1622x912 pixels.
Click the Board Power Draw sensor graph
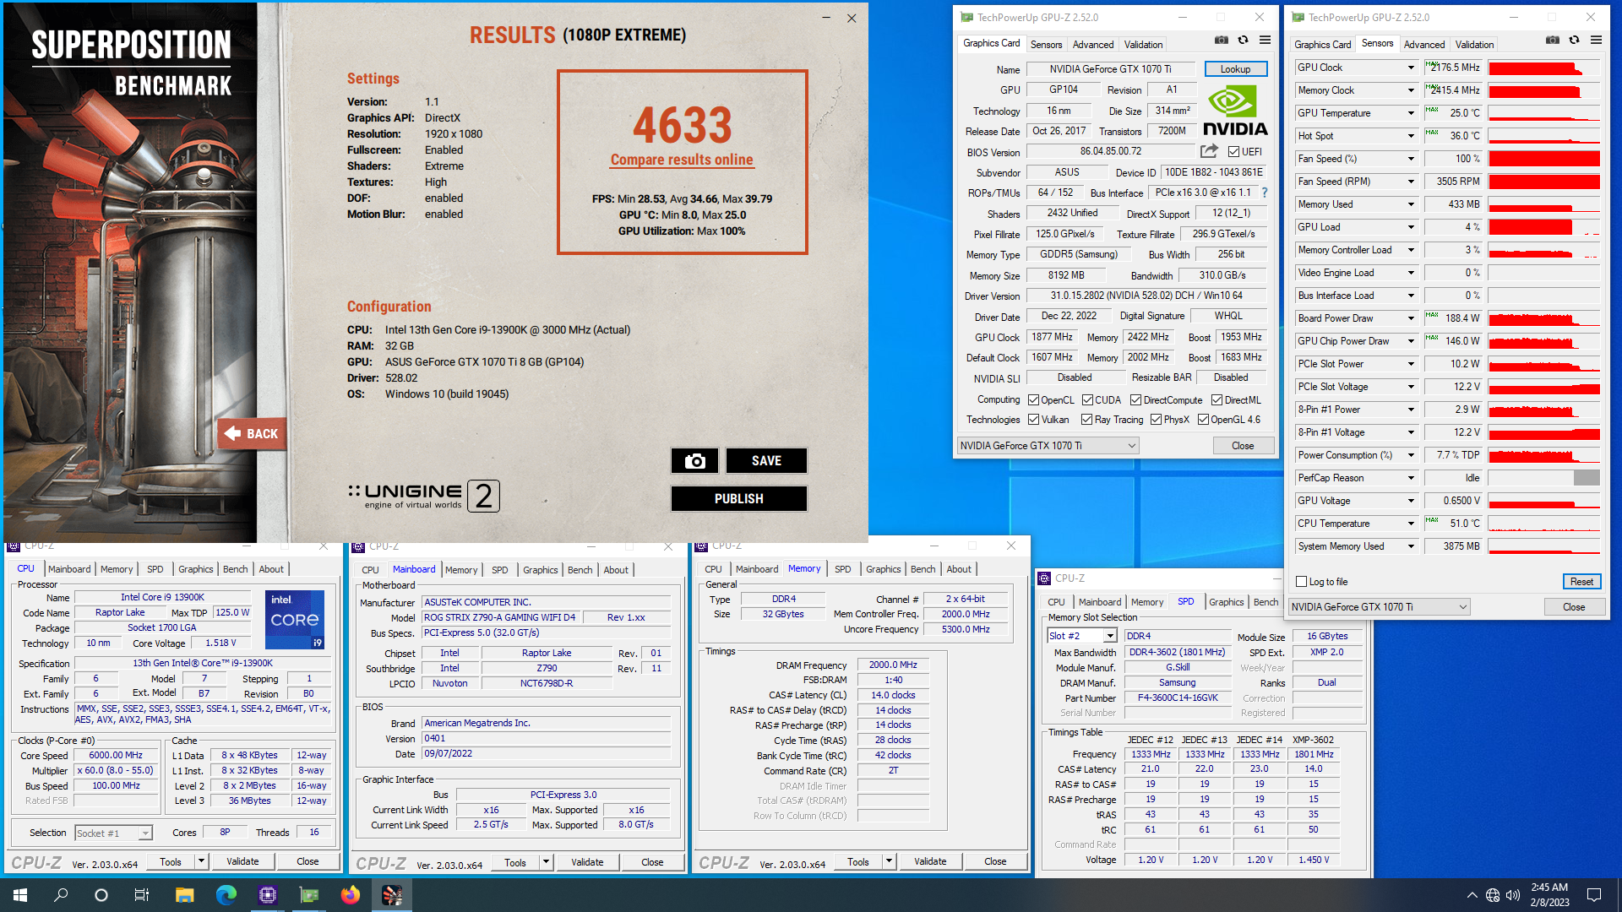tap(1544, 318)
